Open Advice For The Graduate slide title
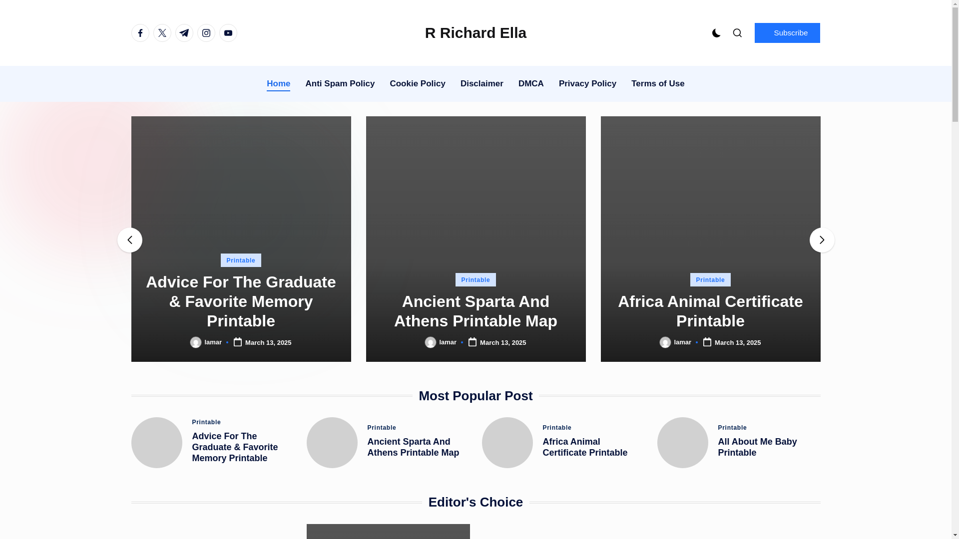The width and height of the screenshot is (959, 539). [x=241, y=301]
